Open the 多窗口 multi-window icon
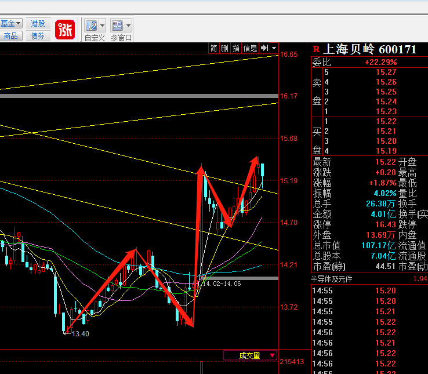This screenshot has width=428, height=374. pyautogui.click(x=117, y=26)
